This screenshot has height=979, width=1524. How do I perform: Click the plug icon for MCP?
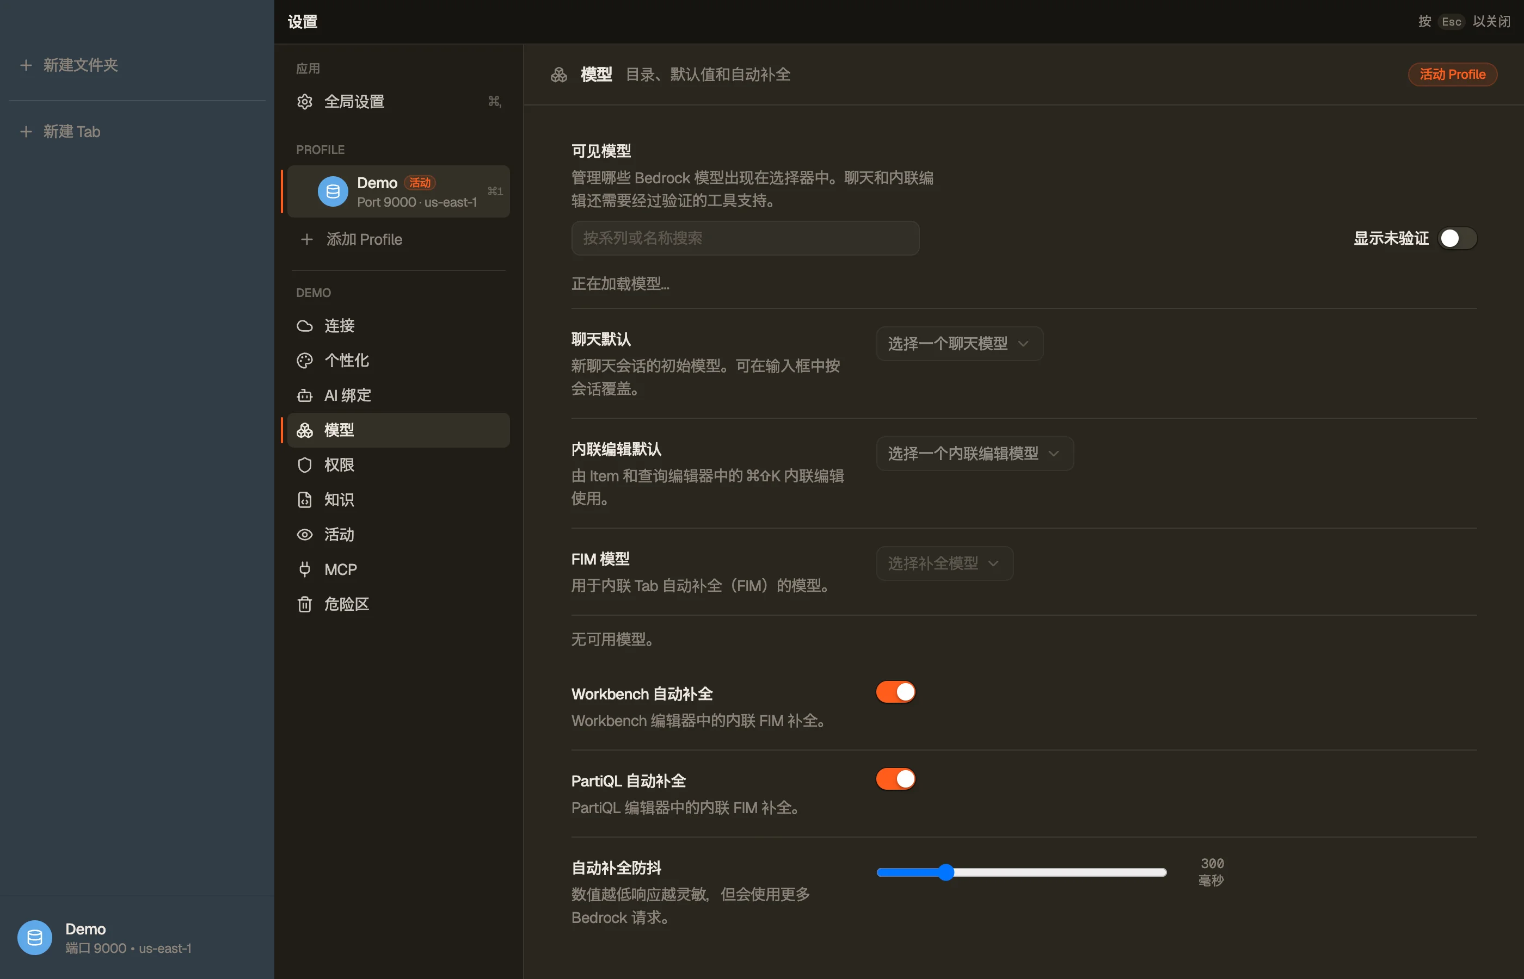click(305, 569)
